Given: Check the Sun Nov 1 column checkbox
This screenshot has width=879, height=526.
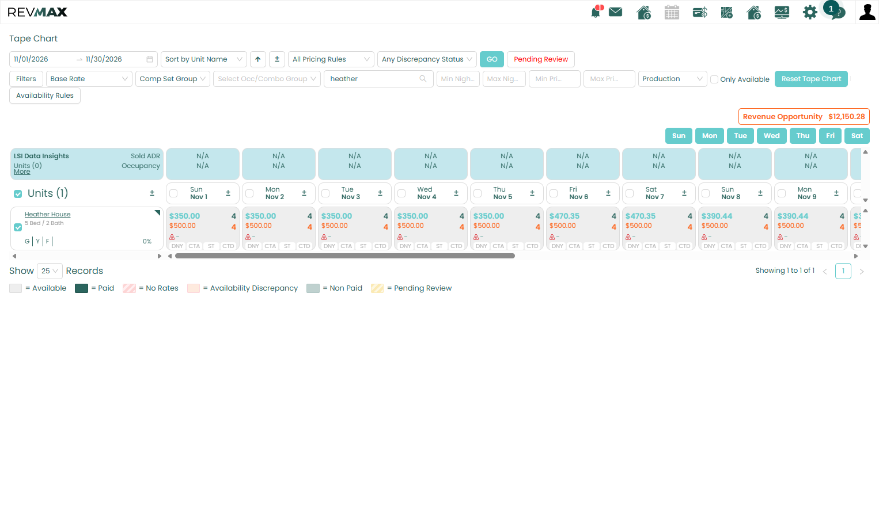Looking at the screenshot, I should click(173, 193).
